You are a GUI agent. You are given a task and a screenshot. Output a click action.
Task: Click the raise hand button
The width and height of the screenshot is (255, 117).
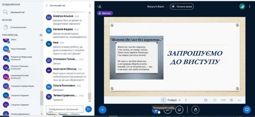pyautogui.click(x=195, y=110)
